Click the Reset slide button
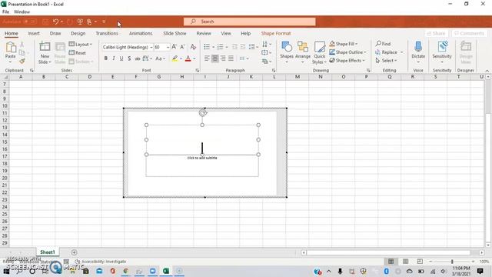Screen dimensions: 492x277 (x=78, y=53)
